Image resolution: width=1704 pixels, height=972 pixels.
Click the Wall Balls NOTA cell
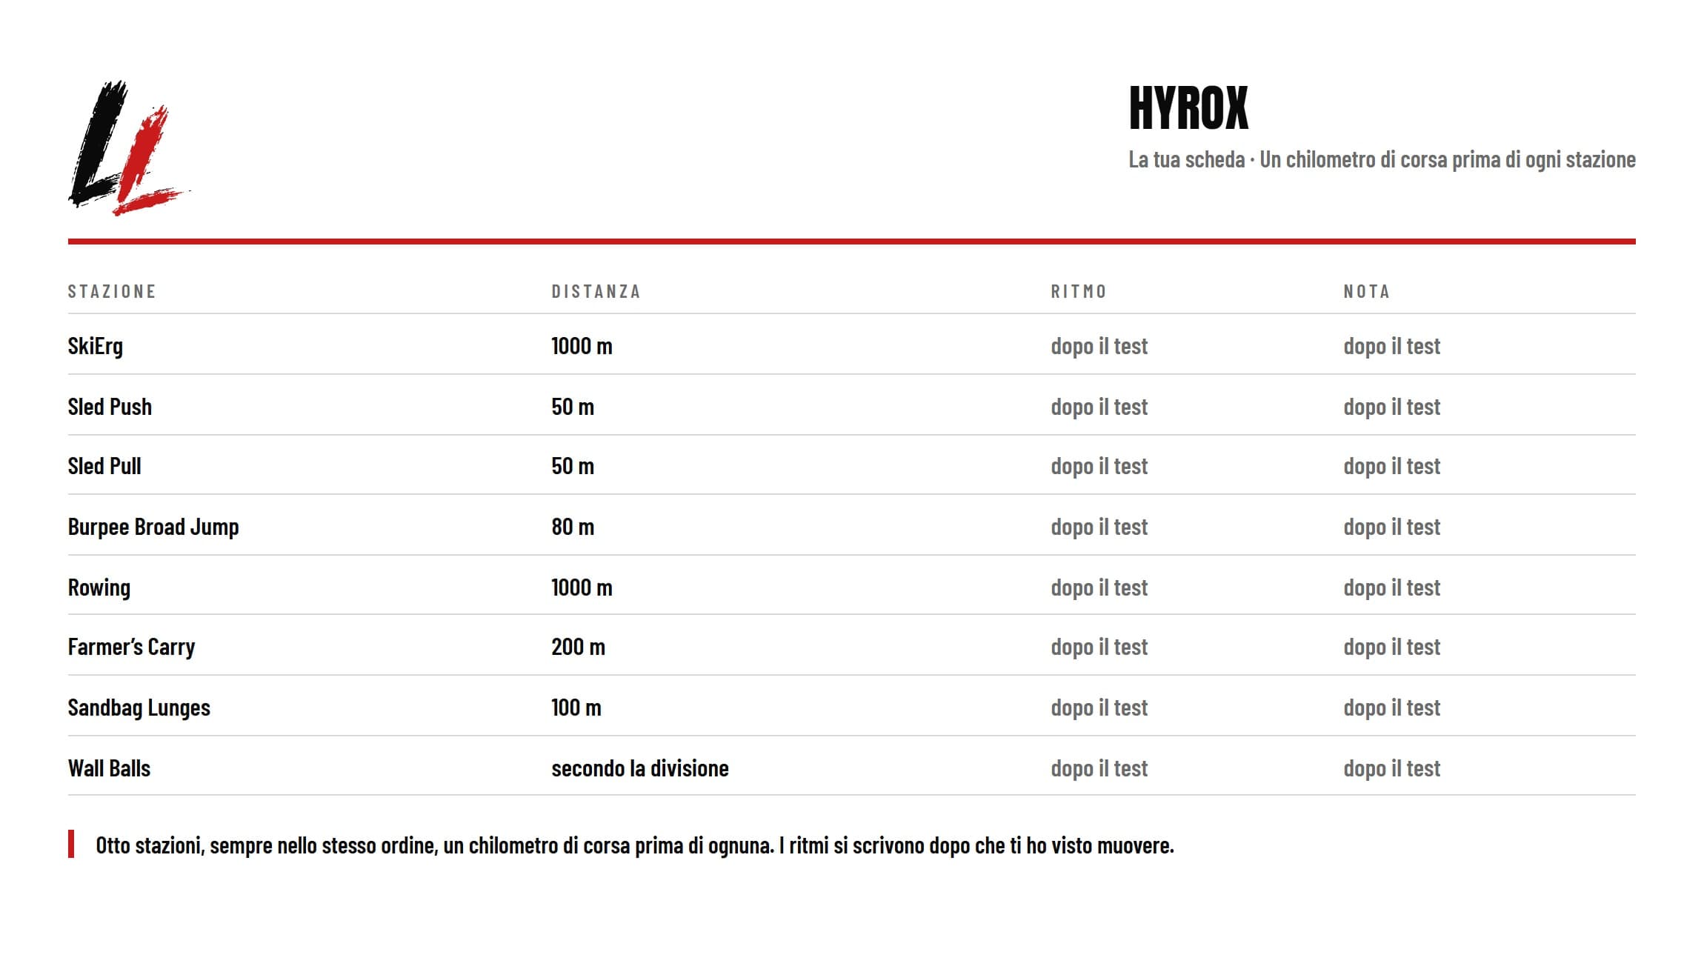1391,768
